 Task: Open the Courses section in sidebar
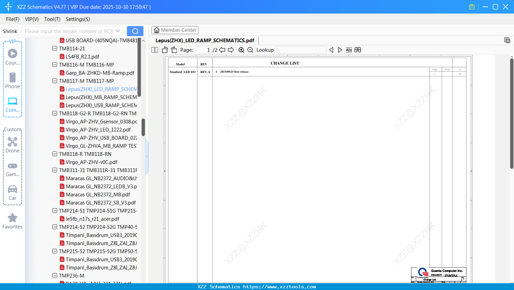12,57
